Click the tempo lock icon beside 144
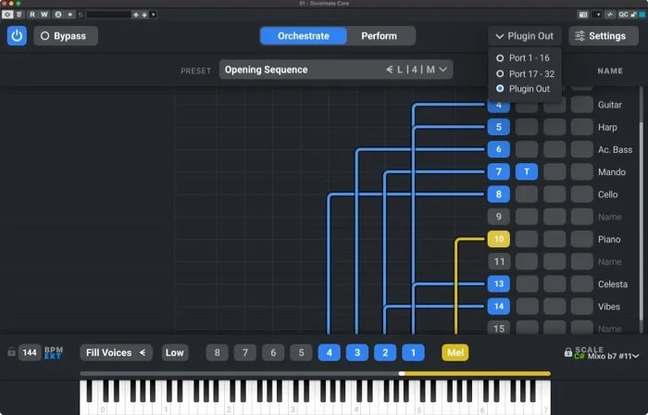The image size is (648, 415). coord(11,352)
